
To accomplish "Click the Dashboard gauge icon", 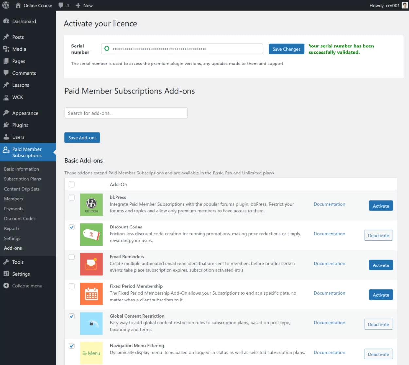I will 6,21.
